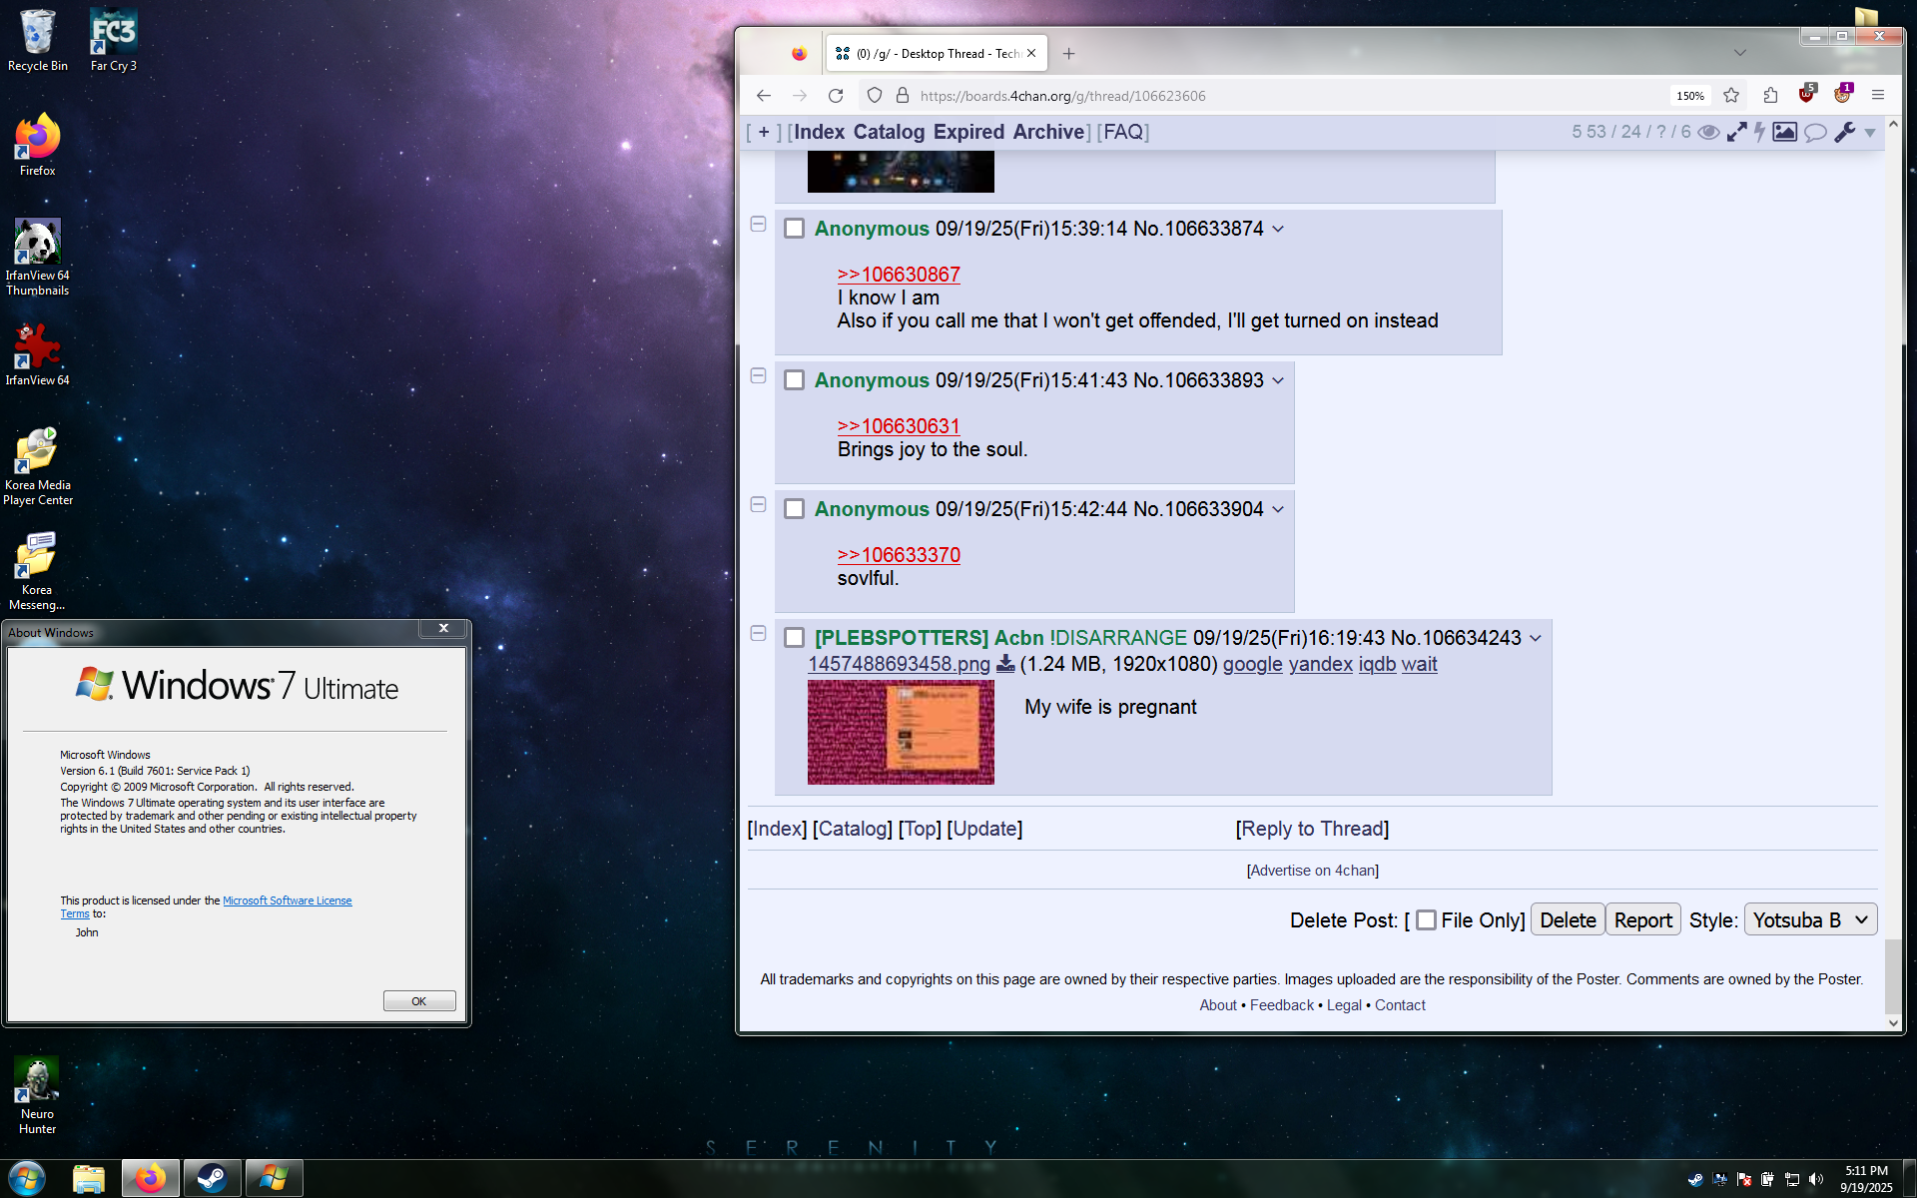Image resolution: width=1917 pixels, height=1198 pixels.
Task: Toggle the thread watcher eye icon
Action: (x=1708, y=132)
